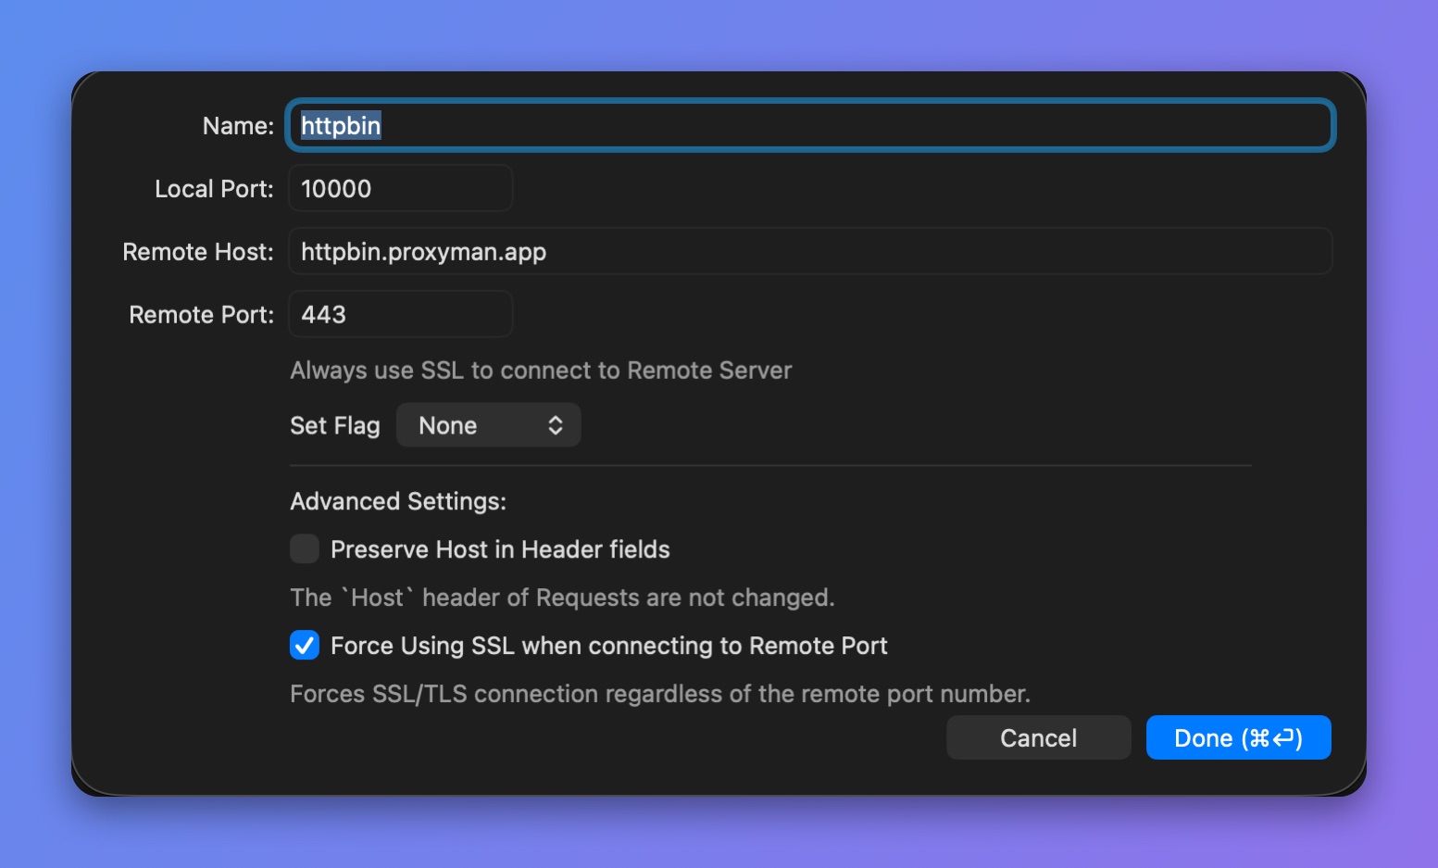This screenshot has height=868, width=1438.
Task: Enable Preserve Host in Header fields checkbox
Action: pos(305,548)
